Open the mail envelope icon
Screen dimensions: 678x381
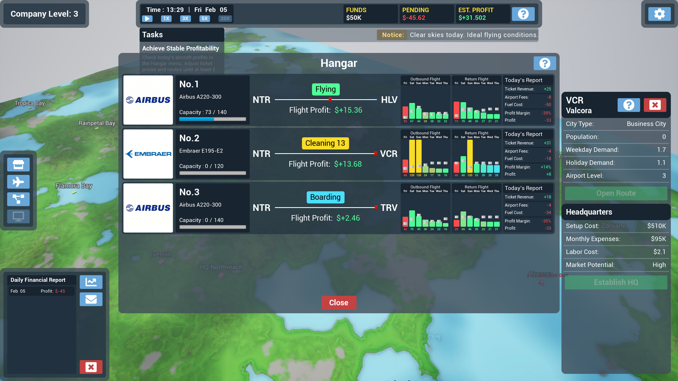[x=91, y=299]
